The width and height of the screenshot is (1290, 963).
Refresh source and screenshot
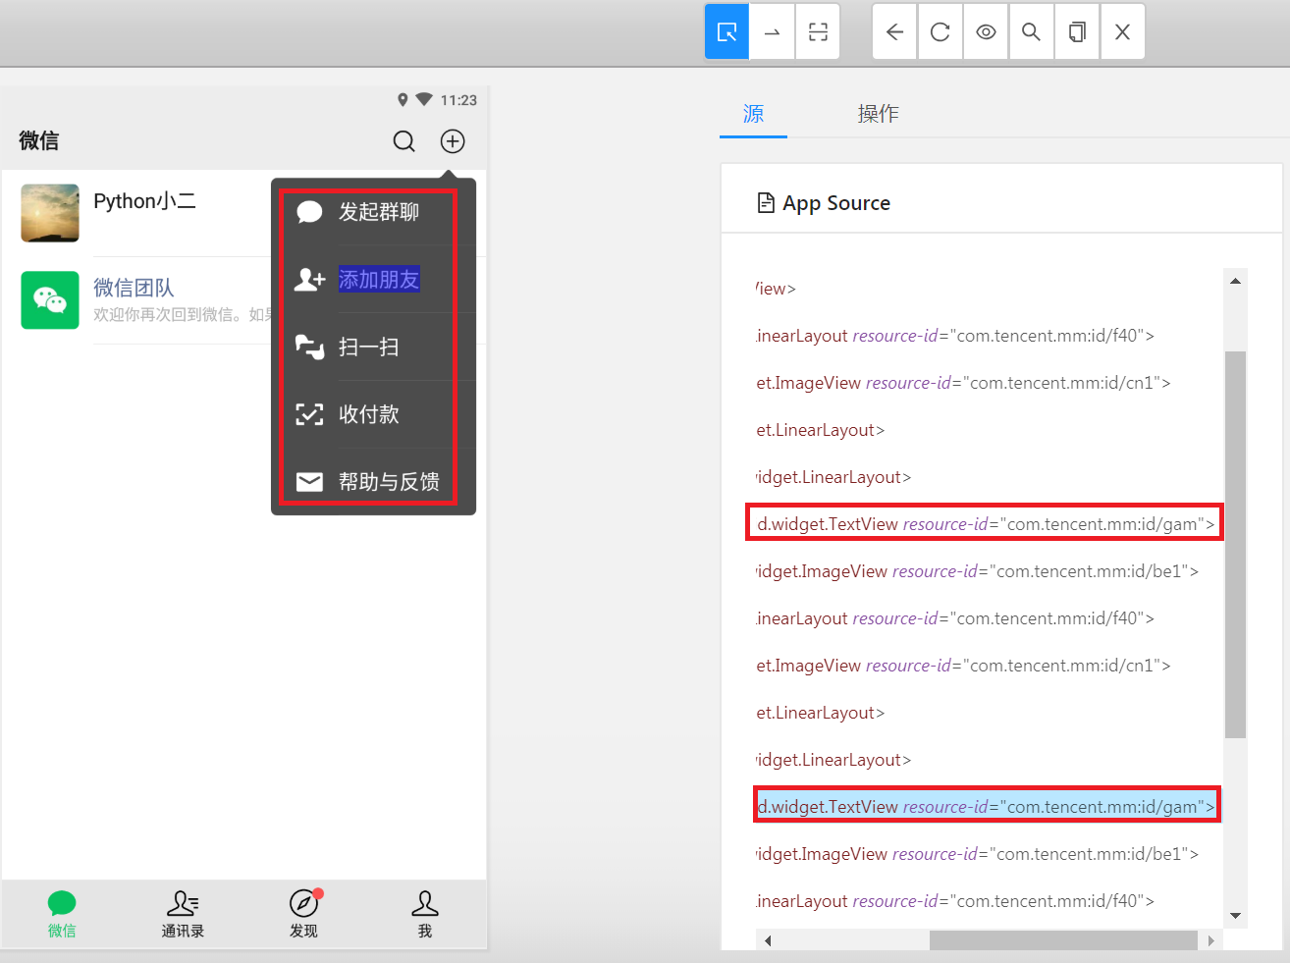[x=940, y=32]
